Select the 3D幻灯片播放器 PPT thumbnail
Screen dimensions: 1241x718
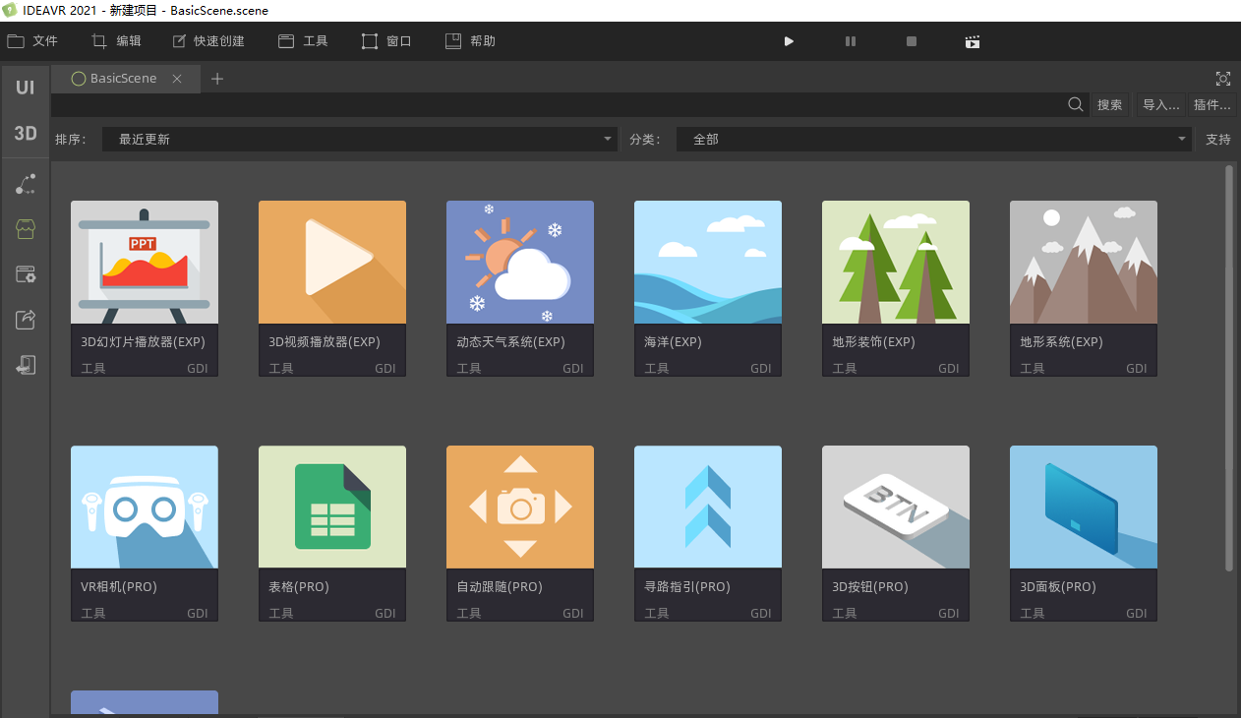tap(145, 262)
